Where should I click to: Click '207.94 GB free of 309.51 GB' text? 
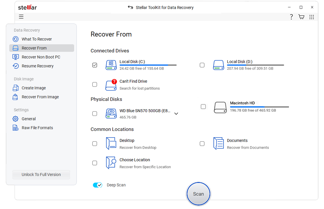(250, 69)
